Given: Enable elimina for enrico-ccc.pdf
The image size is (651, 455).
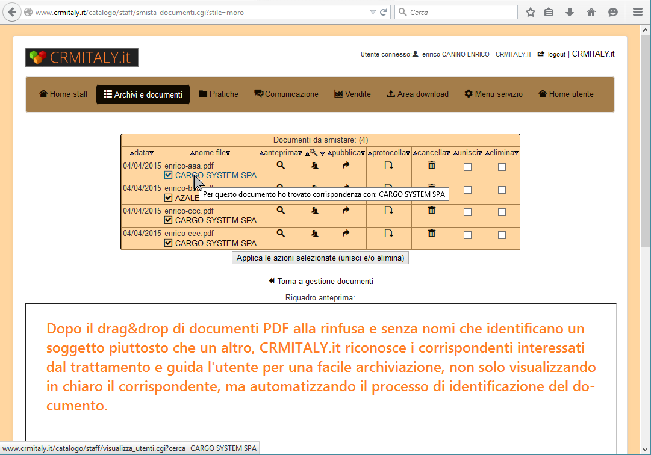Looking at the screenshot, I should tap(502, 212).
